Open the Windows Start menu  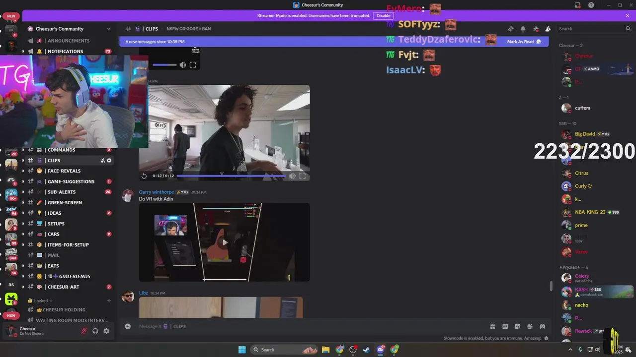(242, 350)
